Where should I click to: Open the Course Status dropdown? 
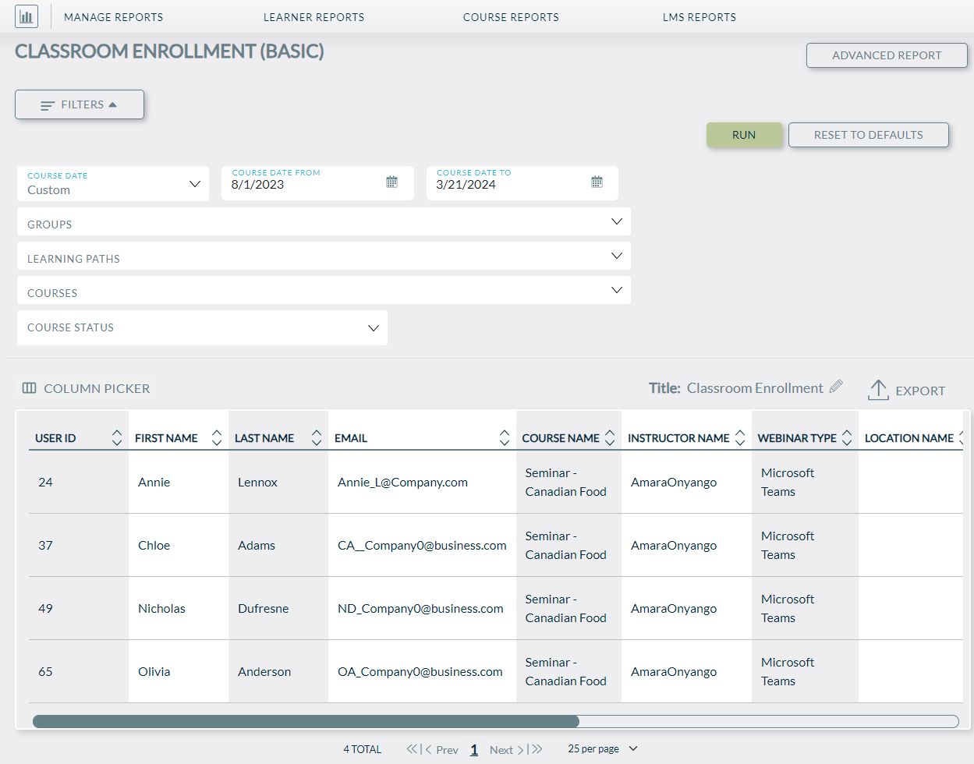372,327
